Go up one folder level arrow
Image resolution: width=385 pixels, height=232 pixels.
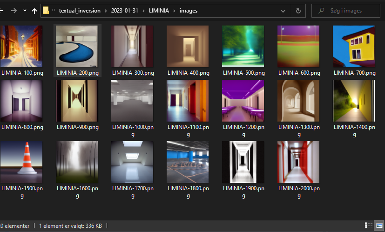click(34, 11)
